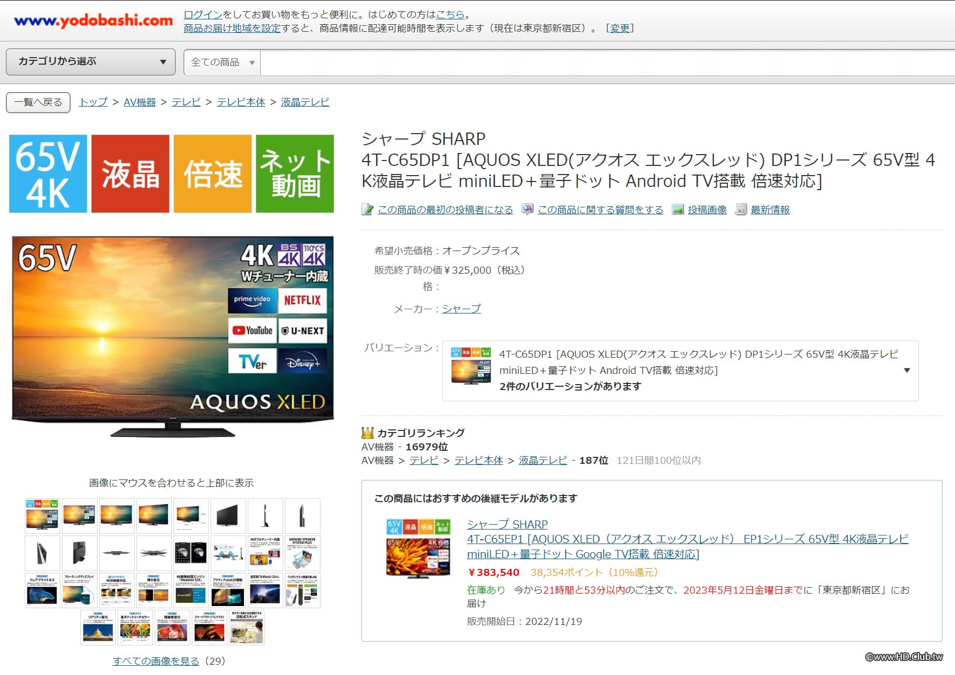Click the 16979位 ranking text
The height and width of the screenshot is (675, 955).
click(427, 447)
